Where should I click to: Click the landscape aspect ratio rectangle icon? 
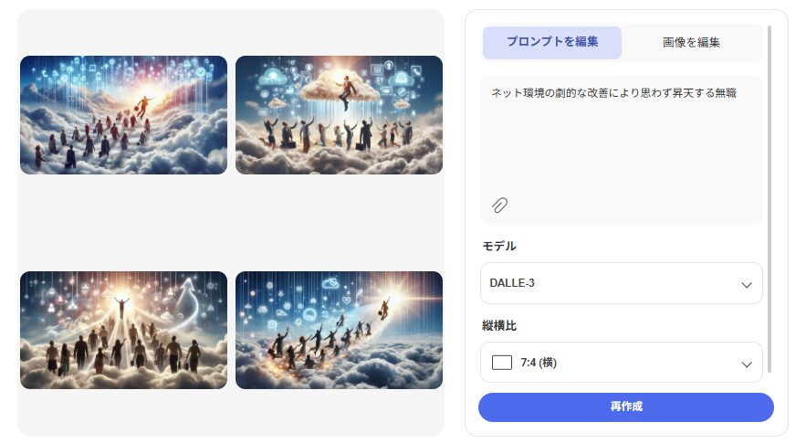501,363
